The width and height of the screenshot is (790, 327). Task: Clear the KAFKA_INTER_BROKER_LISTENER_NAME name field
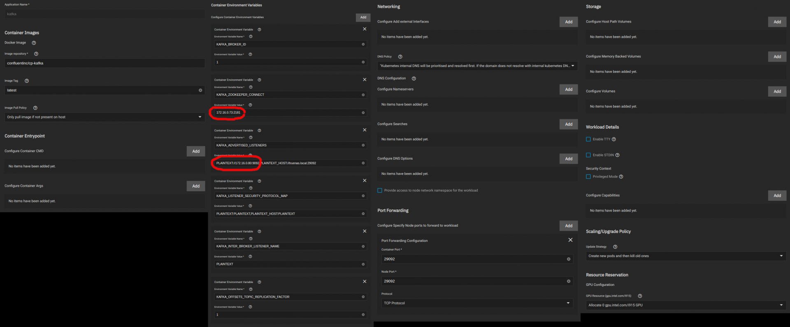[x=363, y=246]
